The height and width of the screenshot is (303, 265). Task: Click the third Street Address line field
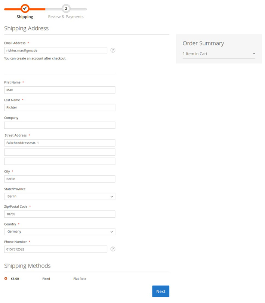59,161
